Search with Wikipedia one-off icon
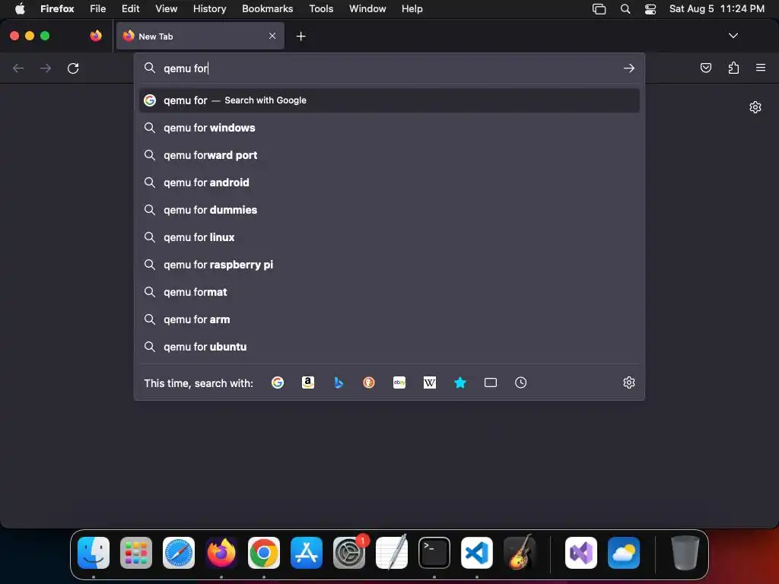779x584 pixels. (x=430, y=382)
